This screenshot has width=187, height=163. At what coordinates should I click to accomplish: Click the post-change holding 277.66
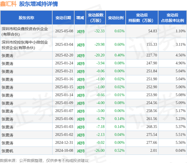(152, 142)
